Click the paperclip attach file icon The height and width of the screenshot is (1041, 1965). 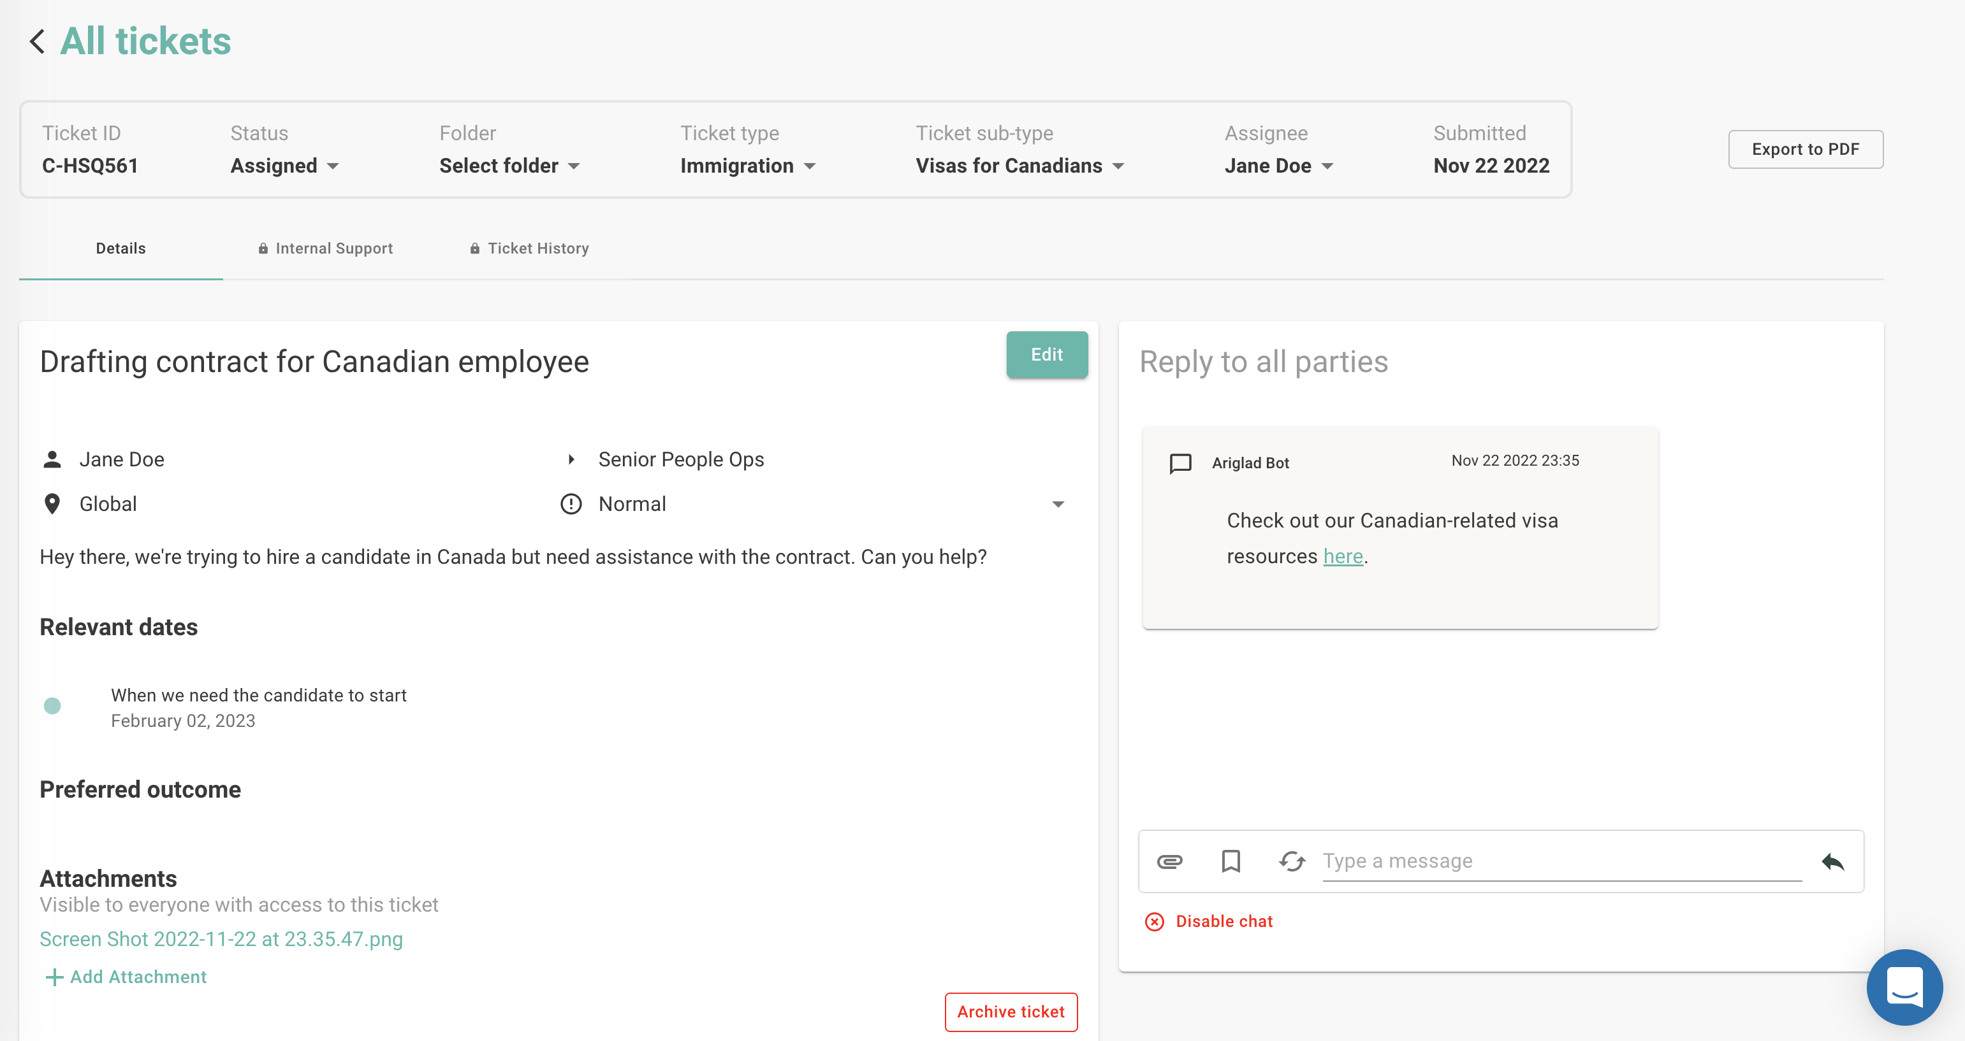(1169, 861)
